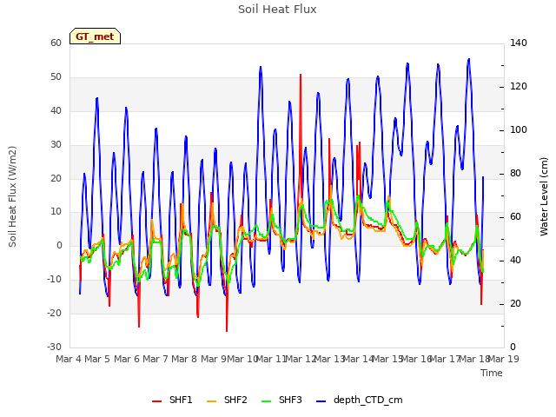Toggle the SHF3 legend entry
This screenshot has height=417, width=556.
tap(281, 400)
